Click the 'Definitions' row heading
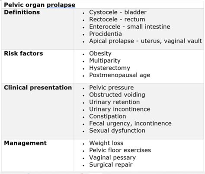The image size is (205, 174). pos(22,12)
